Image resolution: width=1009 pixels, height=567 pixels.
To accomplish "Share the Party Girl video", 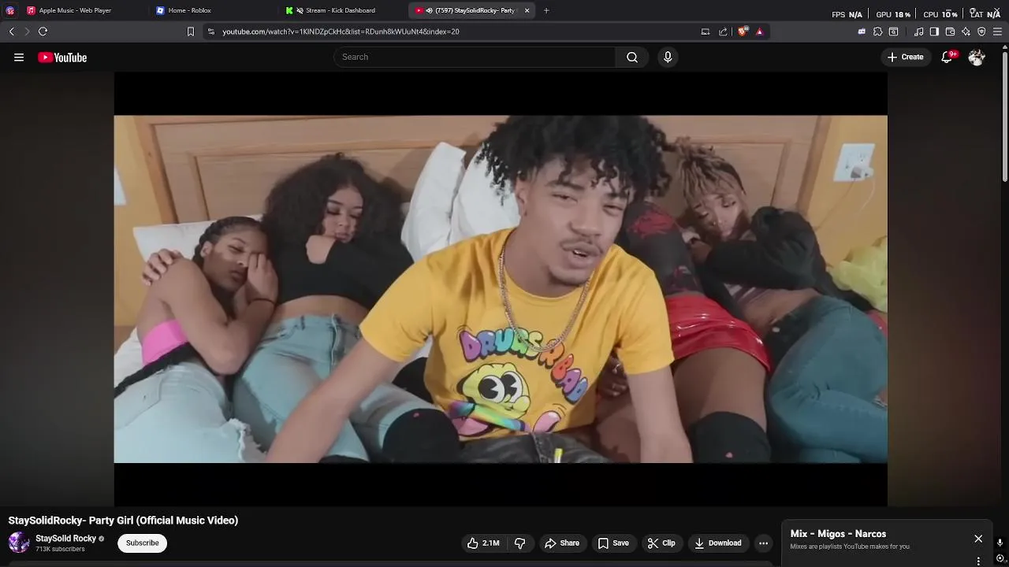I will [562, 543].
